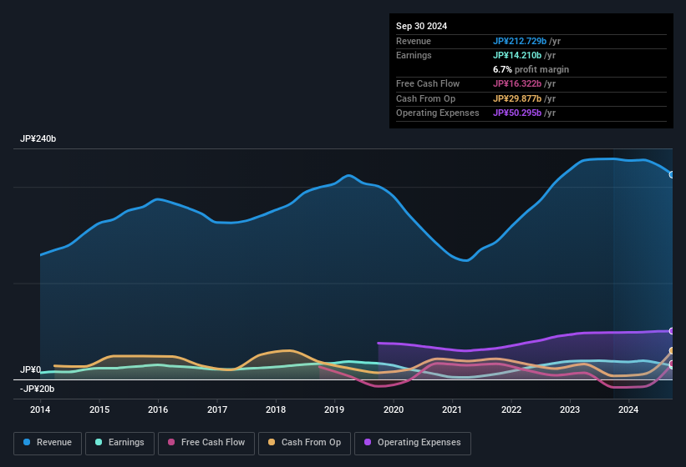Screen dimensions: 686x467
Task: Click the JP¥16.322b free cash flow value
Action: point(517,83)
